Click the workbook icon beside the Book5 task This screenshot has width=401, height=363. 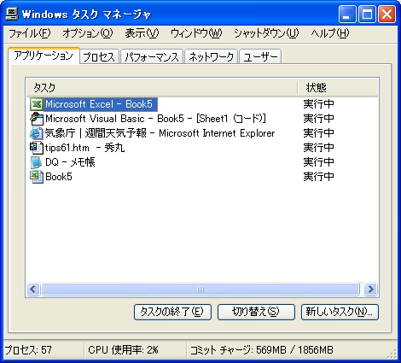point(37,177)
